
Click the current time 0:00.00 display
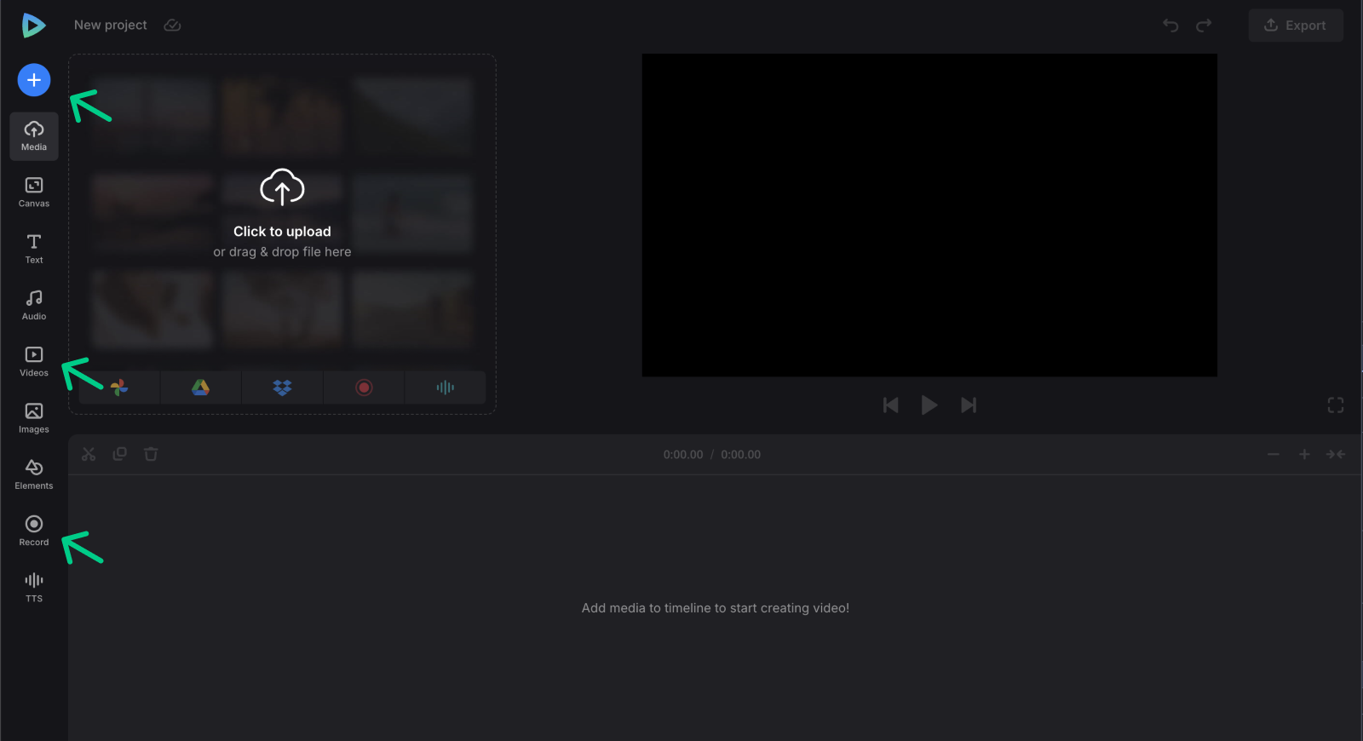[x=683, y=455]
